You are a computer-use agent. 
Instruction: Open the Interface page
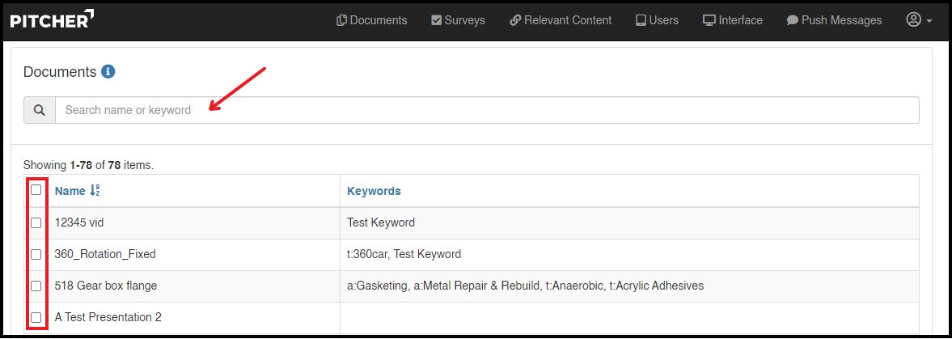(732, 20)
